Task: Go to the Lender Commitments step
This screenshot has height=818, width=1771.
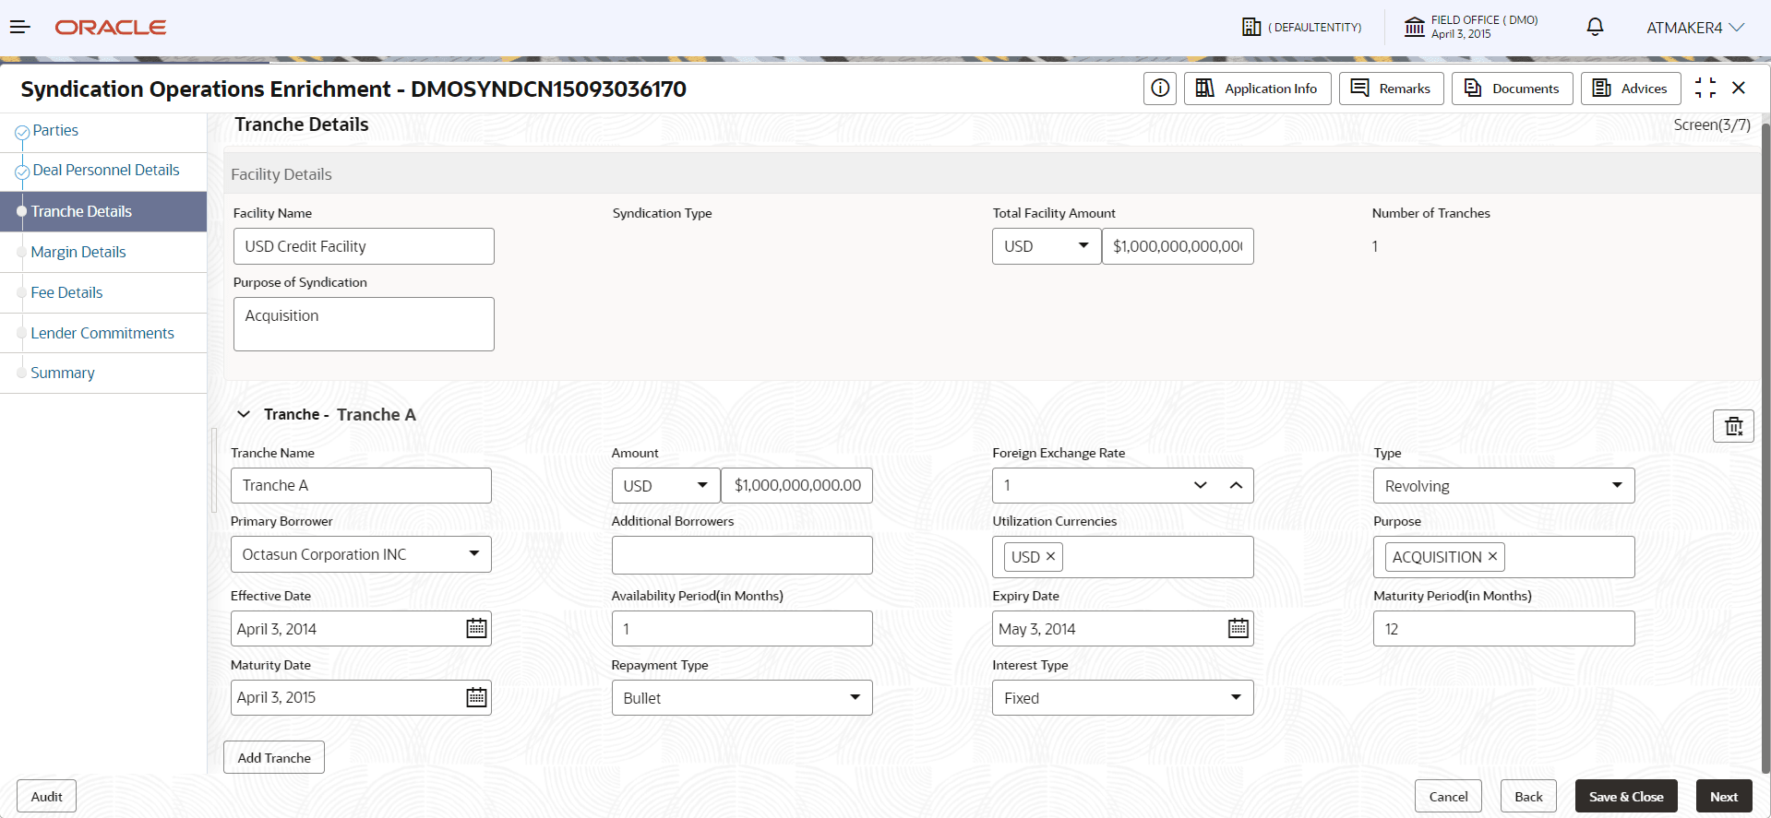Action: click(x=102, y=333)
